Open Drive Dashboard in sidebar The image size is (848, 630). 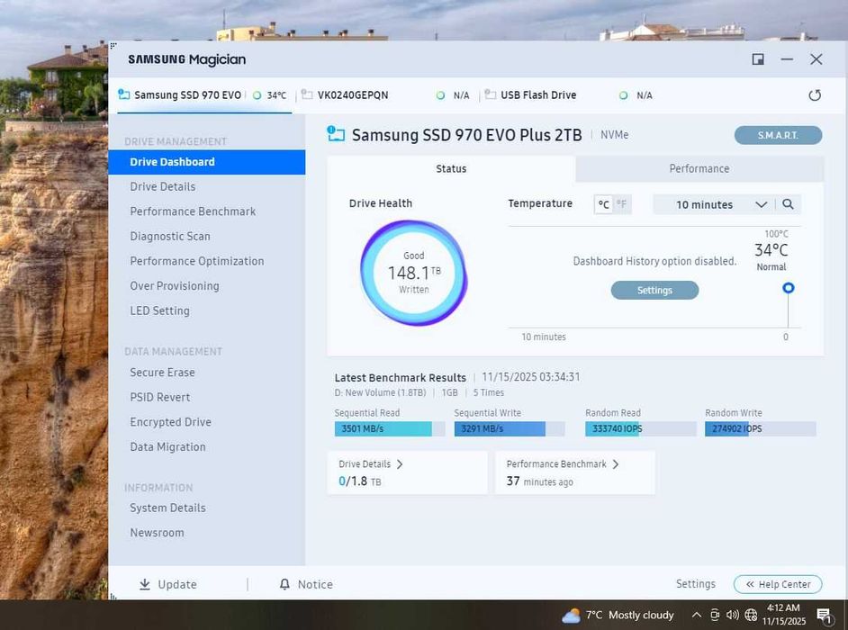pos(206,162)
